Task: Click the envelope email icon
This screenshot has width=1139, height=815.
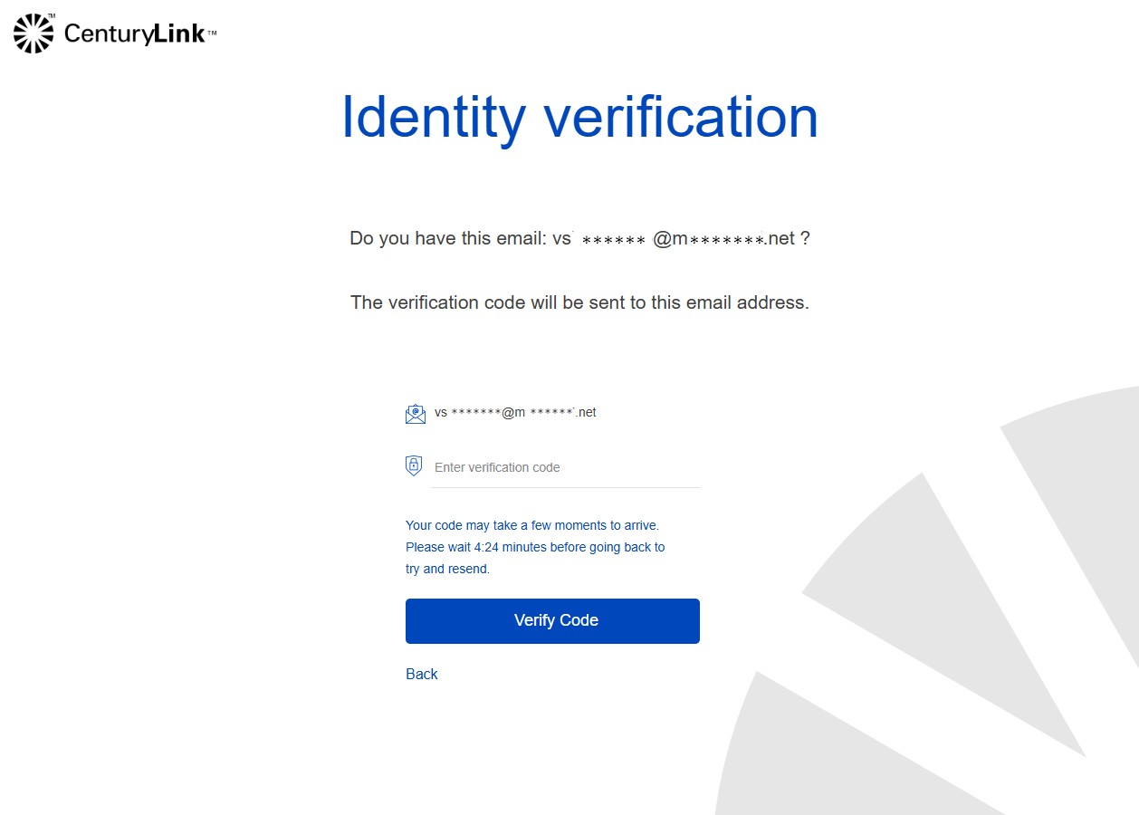Action: 415,414
